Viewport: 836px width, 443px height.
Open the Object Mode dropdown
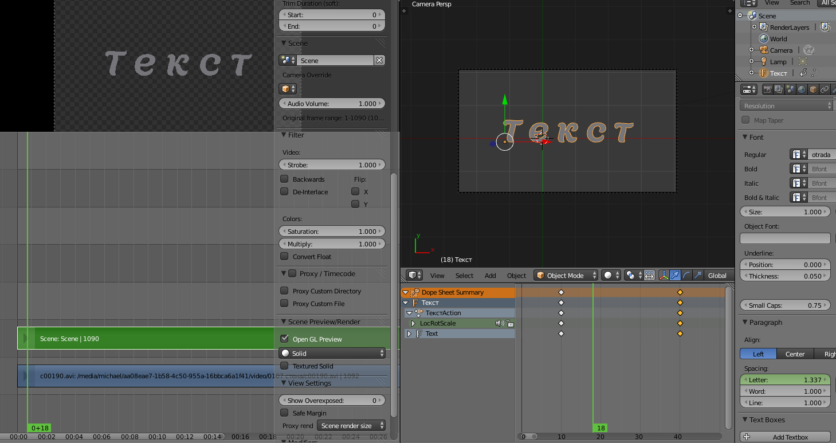pyautogui.click(x=566, y=276)
